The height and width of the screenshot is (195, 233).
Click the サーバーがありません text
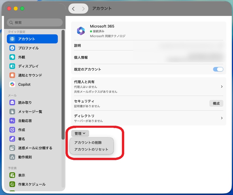pos(89,121)
